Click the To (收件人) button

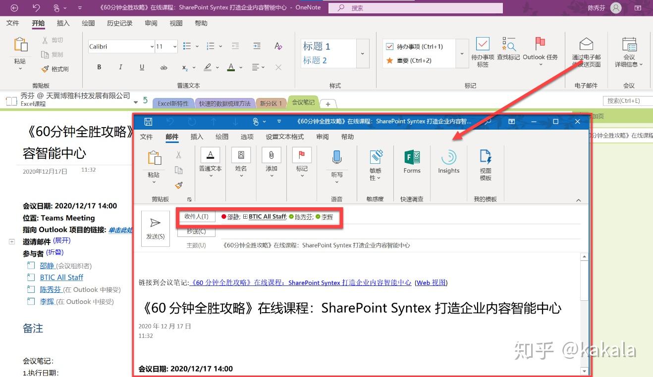(196, 217)
